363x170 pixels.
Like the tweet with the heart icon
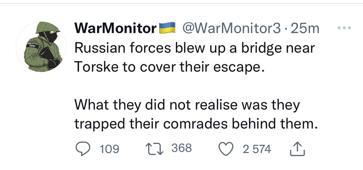tap(227, 149)
